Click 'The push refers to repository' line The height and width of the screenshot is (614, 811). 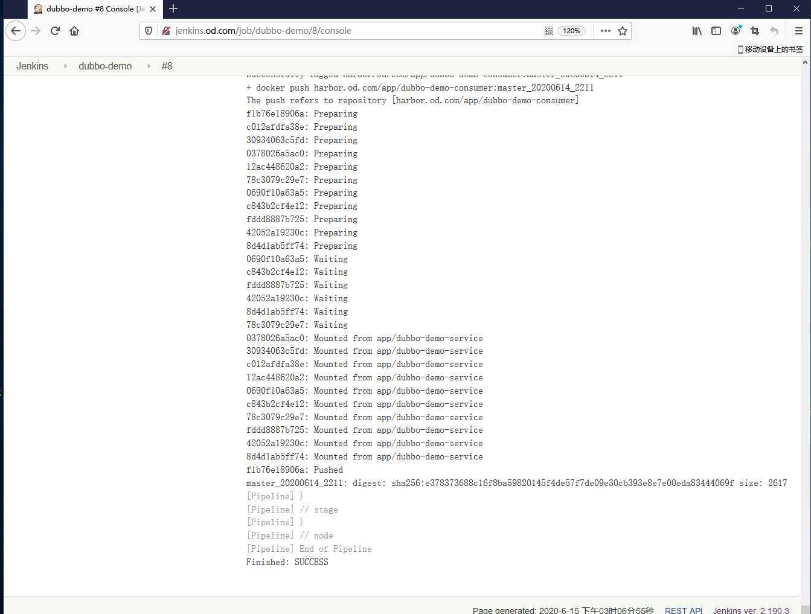coord(412,101)
